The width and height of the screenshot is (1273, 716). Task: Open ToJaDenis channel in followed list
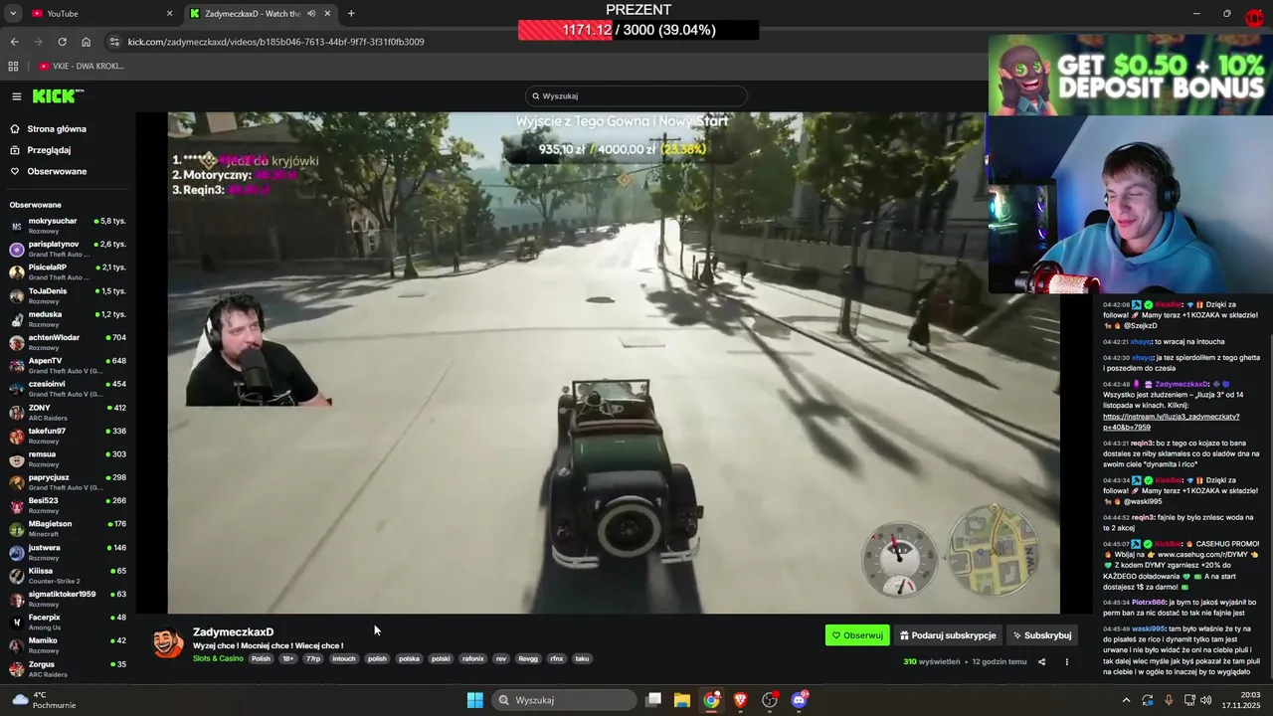[68, 295]
